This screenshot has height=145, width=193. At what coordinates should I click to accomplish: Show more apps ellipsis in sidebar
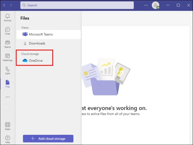(x=8, y=97)
